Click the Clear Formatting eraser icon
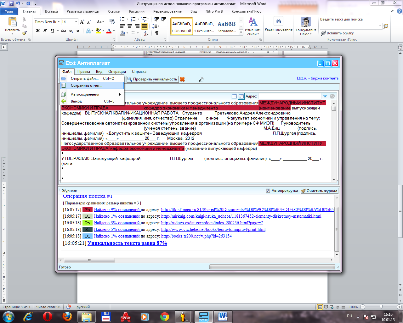This screenshot has width=403, height=323. pos(112,22)
